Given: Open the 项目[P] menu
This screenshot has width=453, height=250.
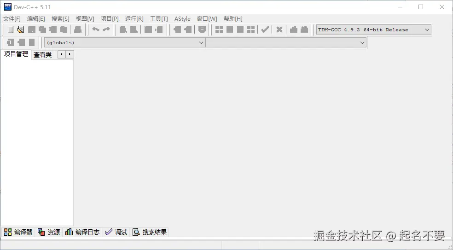Looking at the screenshot, I should pyautogui.click(x=110, y=19).
